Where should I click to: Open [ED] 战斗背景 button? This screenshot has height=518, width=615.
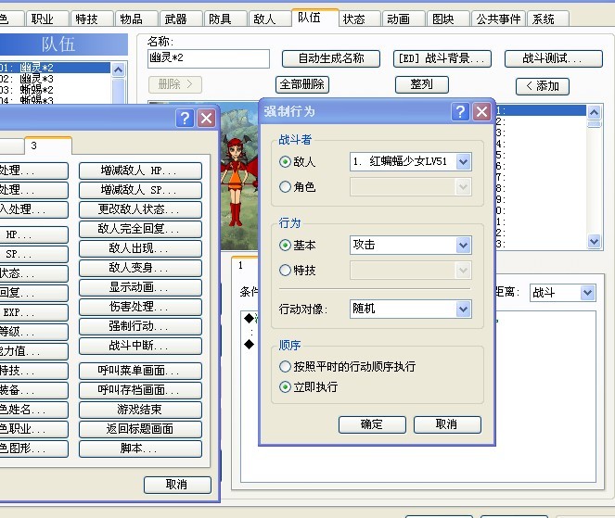(x=442, y=58)
